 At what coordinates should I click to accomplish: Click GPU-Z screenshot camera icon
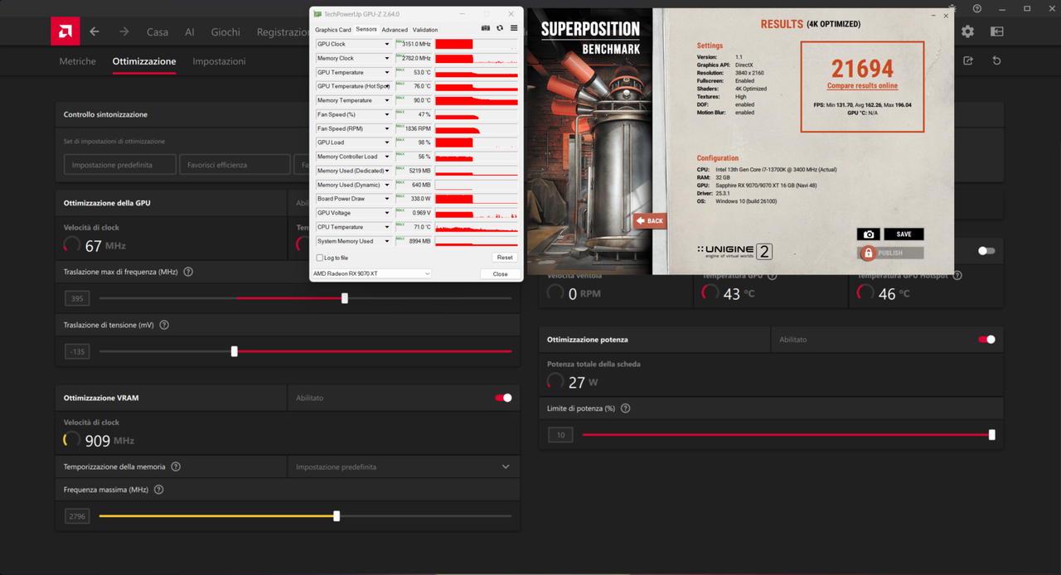coord(486,28)
